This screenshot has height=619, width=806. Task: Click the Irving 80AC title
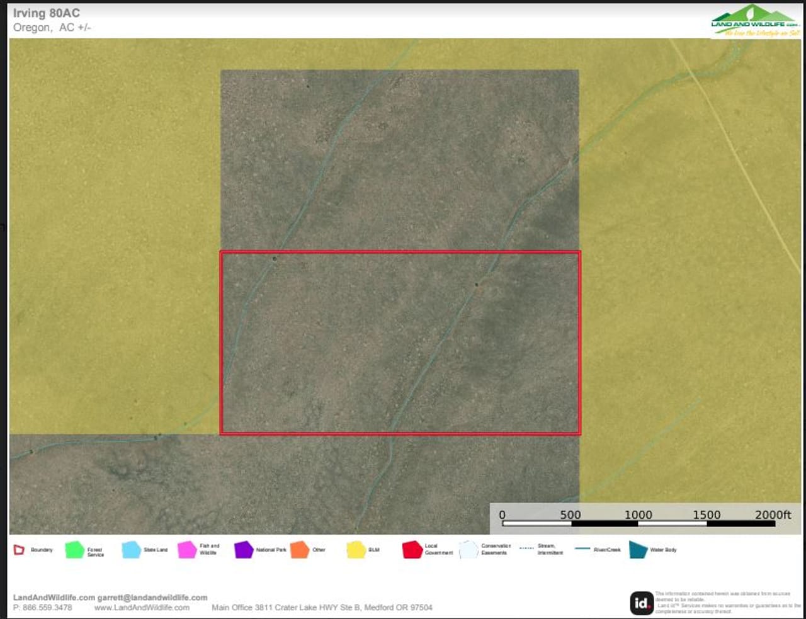(47, 13)
